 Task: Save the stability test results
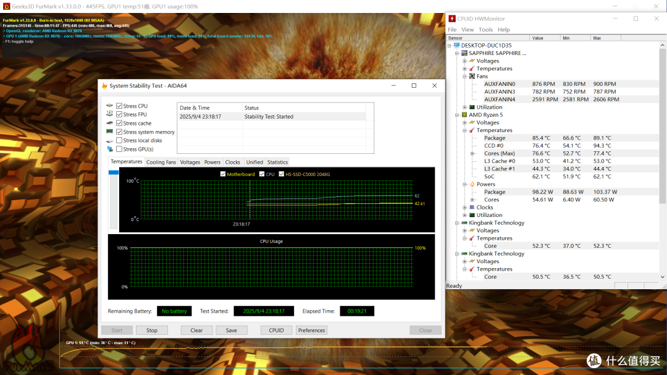[x=232, y=331]
